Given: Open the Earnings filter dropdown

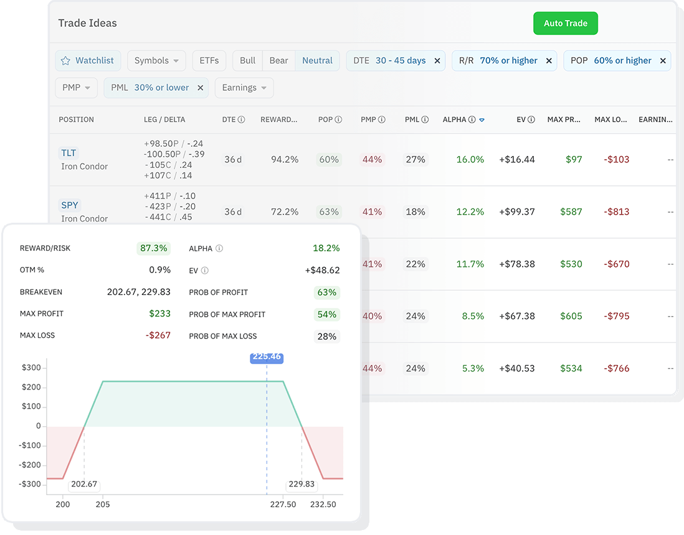Looking at the screenshot, I should pos(244,88).
